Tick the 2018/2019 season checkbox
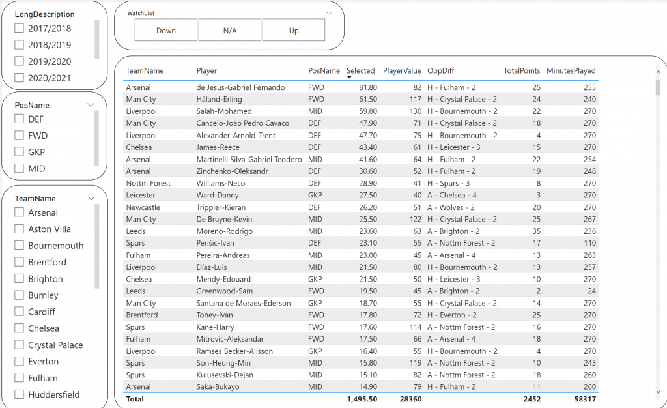Viewport: 667px width, 408px height. [19, 45]
